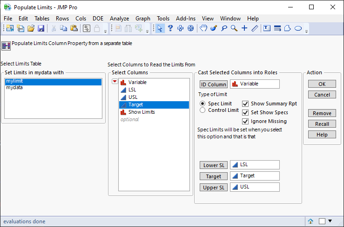
Task: Expand the first toolbar overflow arrow
Action: pos(106,31)
